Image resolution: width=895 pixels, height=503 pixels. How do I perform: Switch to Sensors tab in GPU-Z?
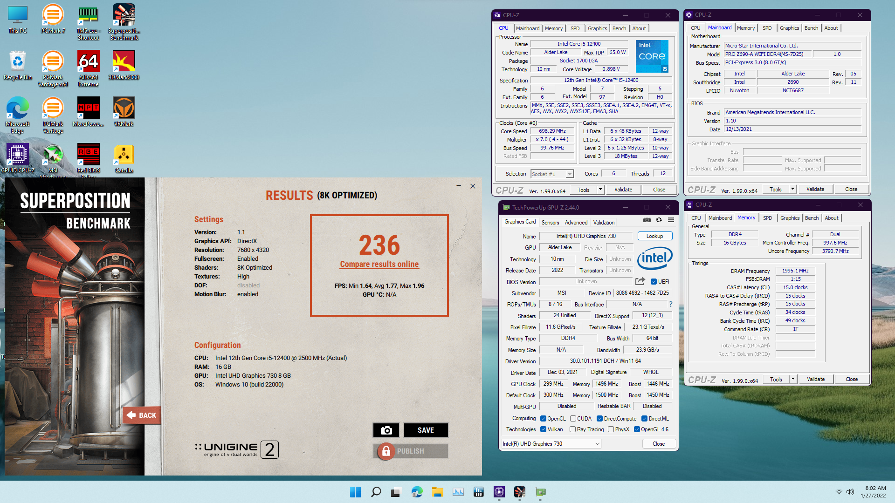550,223
